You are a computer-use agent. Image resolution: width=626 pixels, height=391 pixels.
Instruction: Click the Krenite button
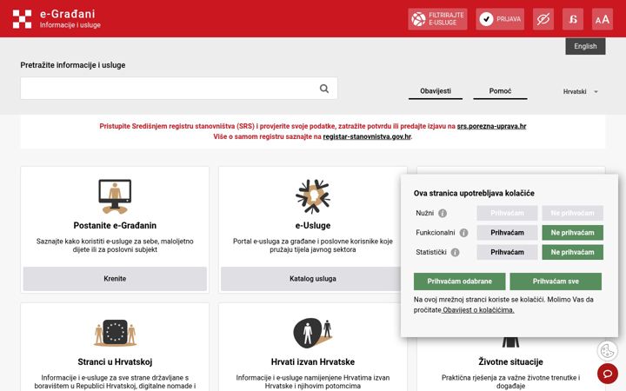coord(115,279)
